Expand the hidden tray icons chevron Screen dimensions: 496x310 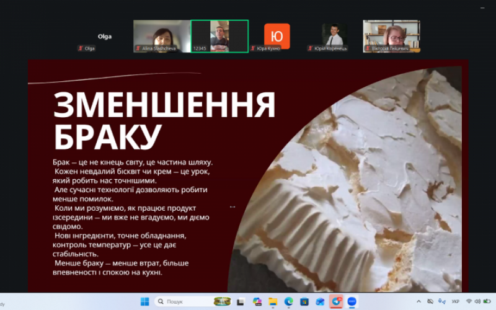pos(418,301)
